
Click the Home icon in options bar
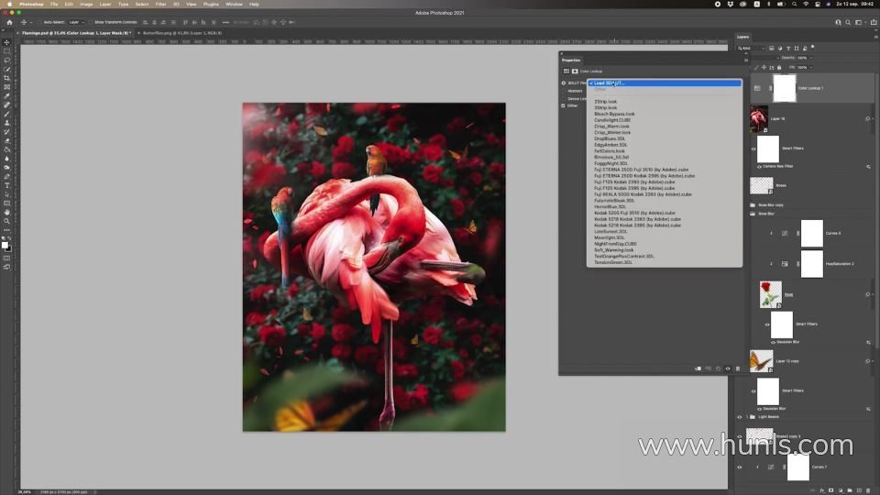point(8,21)
